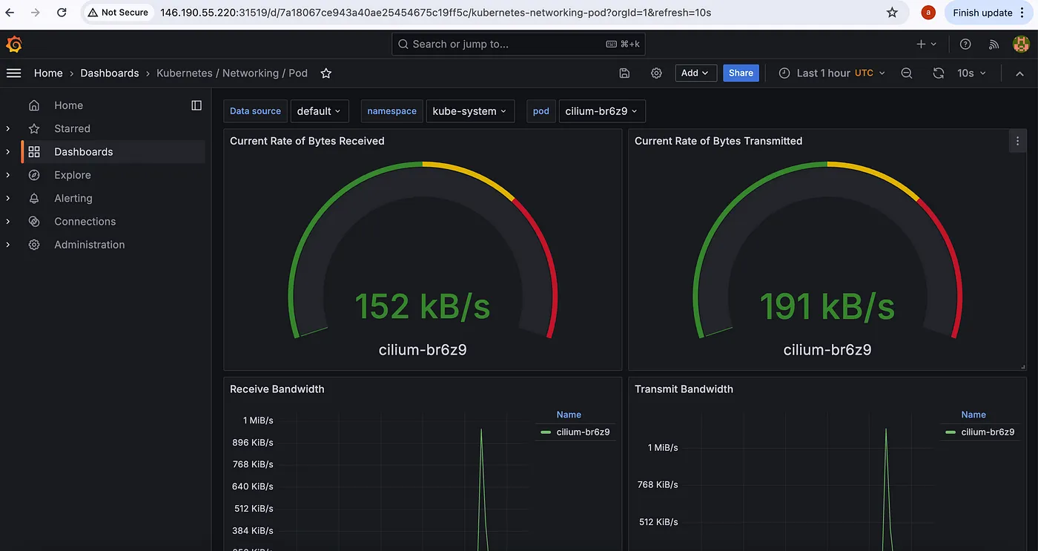The image size is (1038, 551).
Task: Click the browser forward arrow
Action: [x=35, y=13]
